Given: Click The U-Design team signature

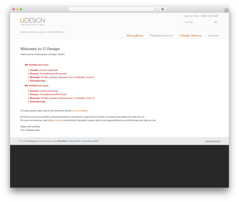Looking at the screenshot, I should pyautogui.click(x=30, y=130).
